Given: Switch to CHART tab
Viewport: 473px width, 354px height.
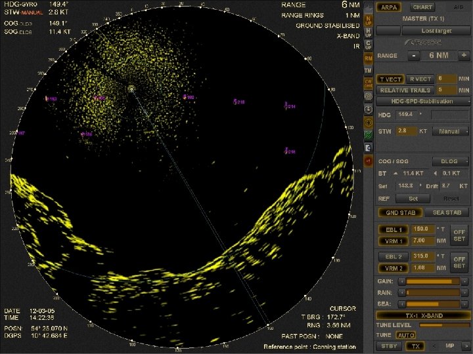Looking at the screenshot, I should [x=422, y=7].
